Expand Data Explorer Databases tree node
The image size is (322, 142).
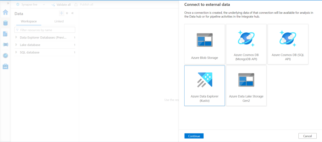[16, 38]
